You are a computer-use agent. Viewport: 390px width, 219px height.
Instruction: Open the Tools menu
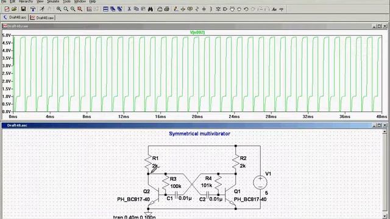coord(66,1)
